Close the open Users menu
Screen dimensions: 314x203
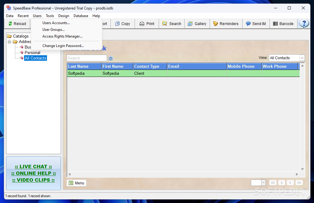click(x=37, y=16)
